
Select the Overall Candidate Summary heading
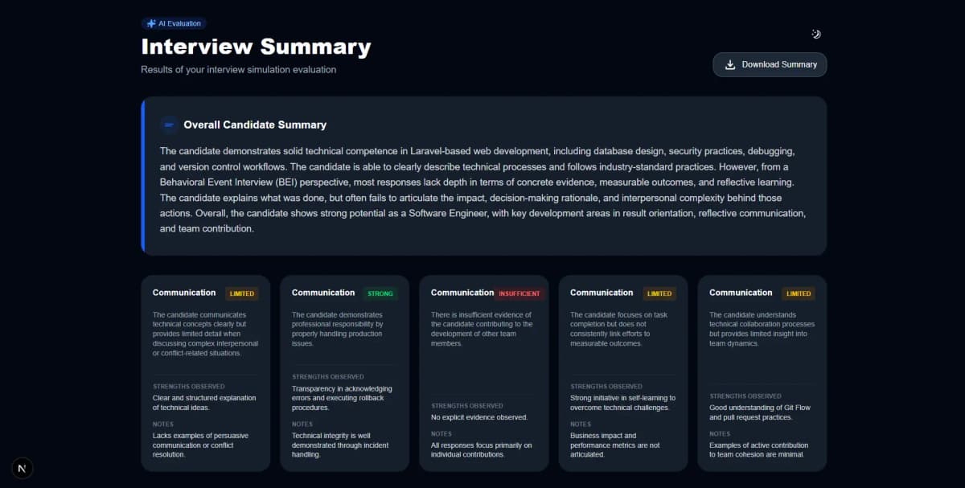point(255,125)
